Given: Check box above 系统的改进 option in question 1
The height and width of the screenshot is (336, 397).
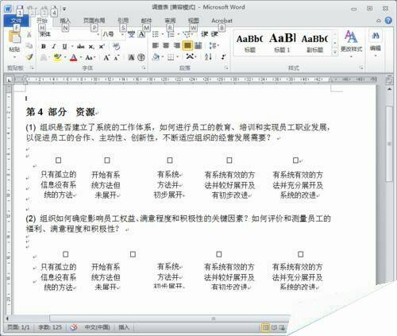Looking at the screenshot, I should tap(295, 160).
